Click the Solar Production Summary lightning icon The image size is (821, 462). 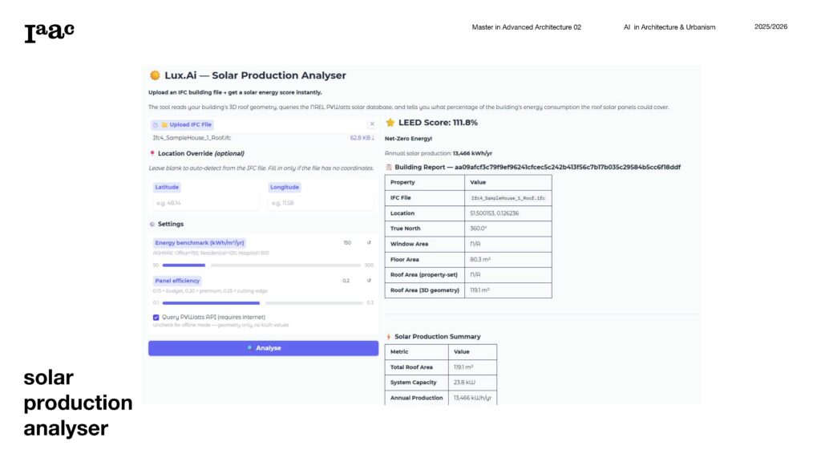click(389, 337)
